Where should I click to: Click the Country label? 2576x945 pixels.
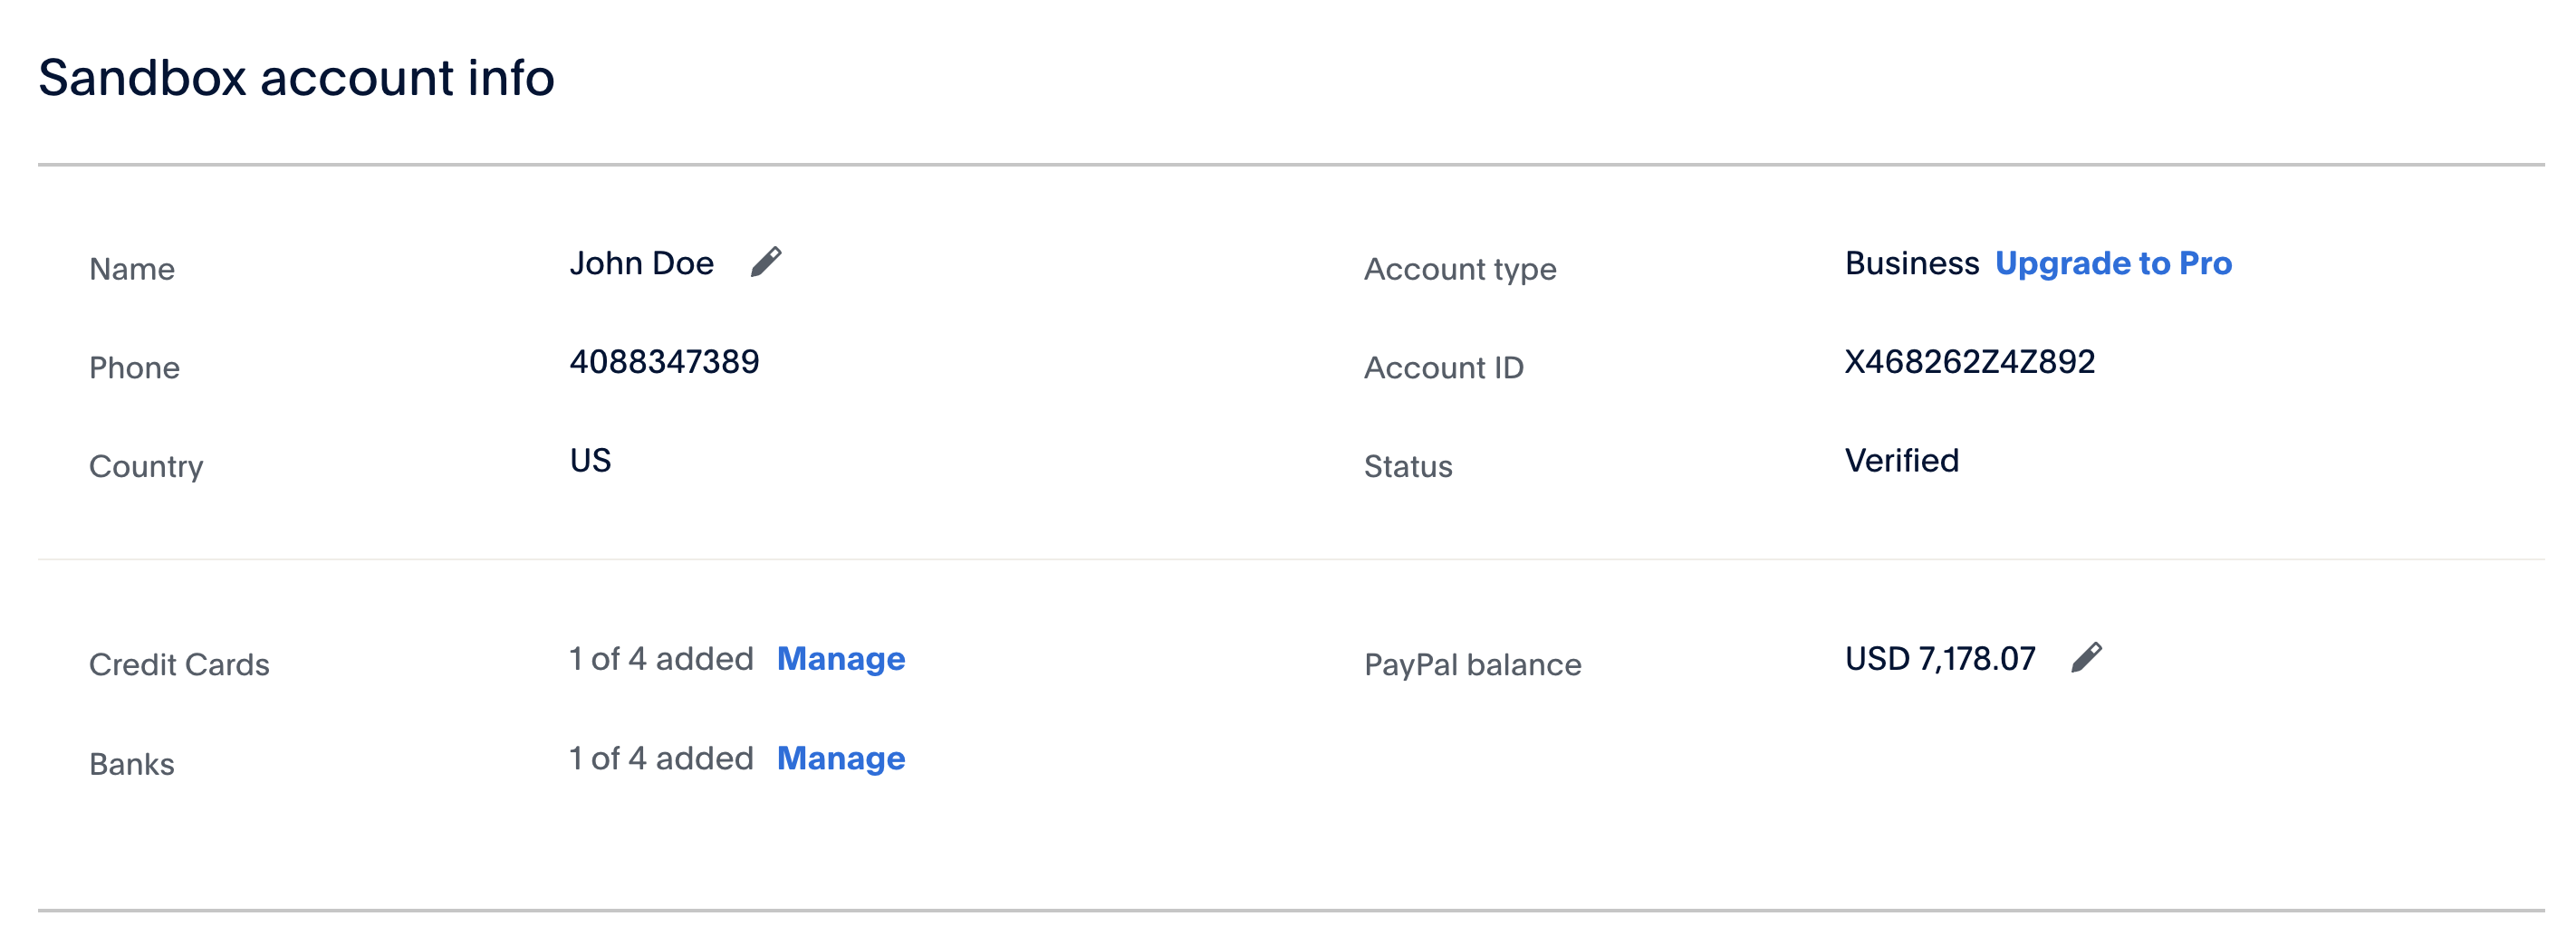click(146, 467)
